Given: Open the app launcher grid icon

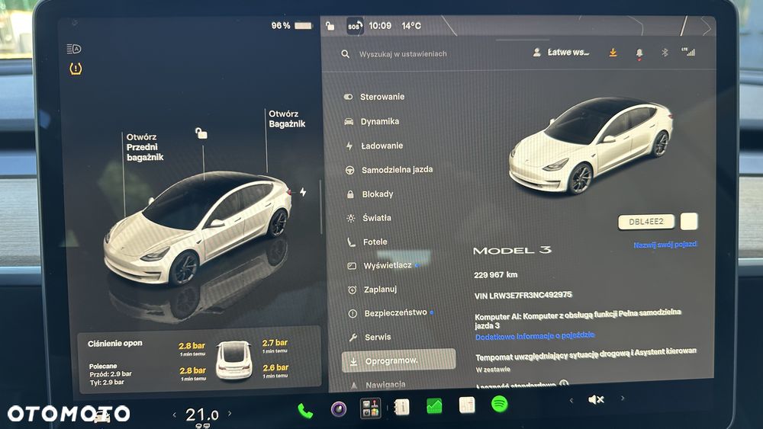Looking at the screenshot, I should point(370,408).
